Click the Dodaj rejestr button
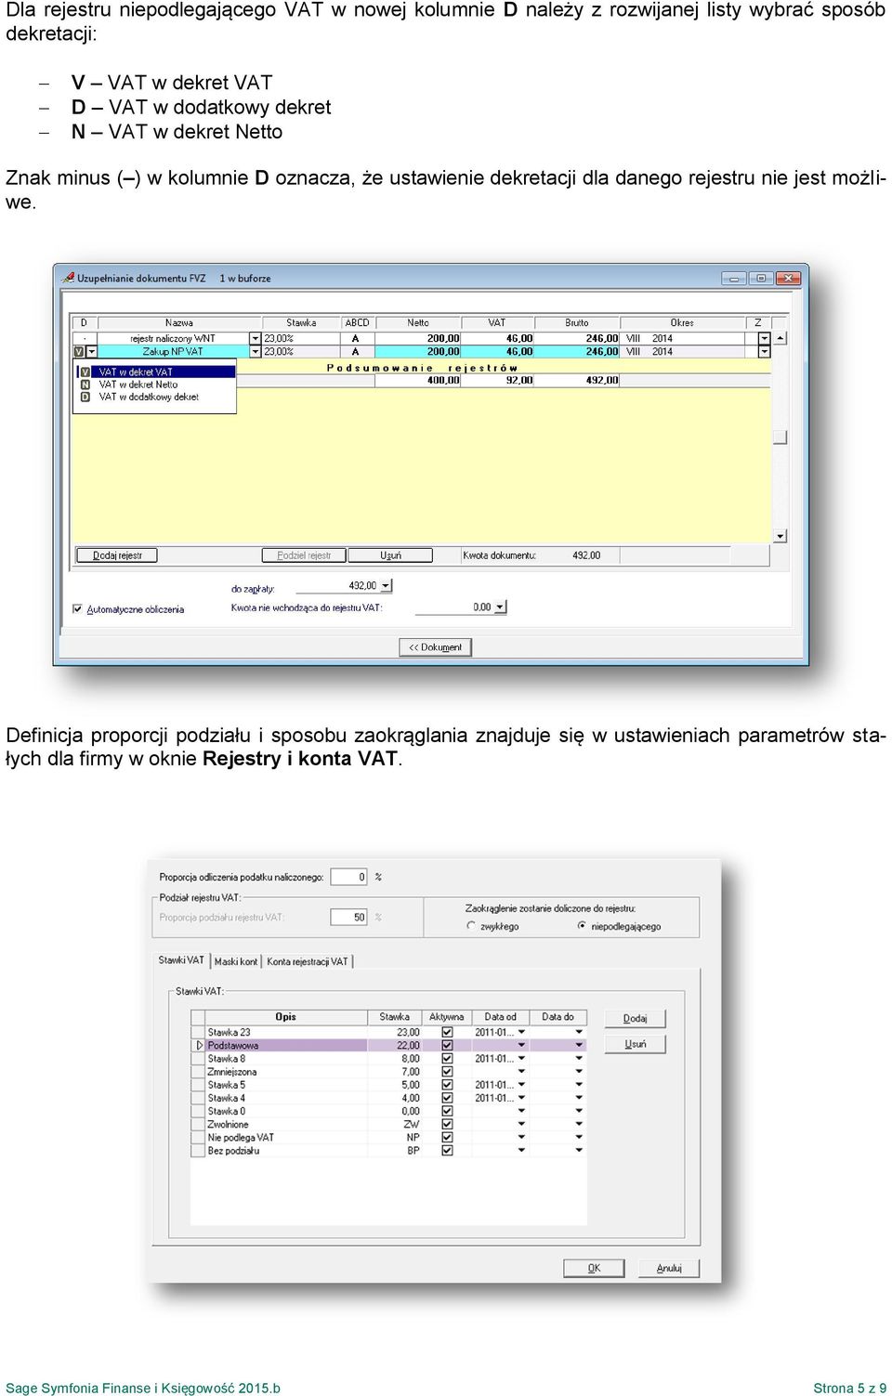Screen dimensions: 892x1396 (x=117, y=555)
